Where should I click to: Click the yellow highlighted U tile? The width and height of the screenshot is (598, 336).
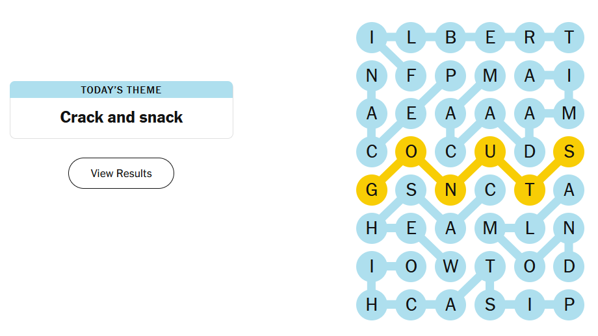coord(490,152)
